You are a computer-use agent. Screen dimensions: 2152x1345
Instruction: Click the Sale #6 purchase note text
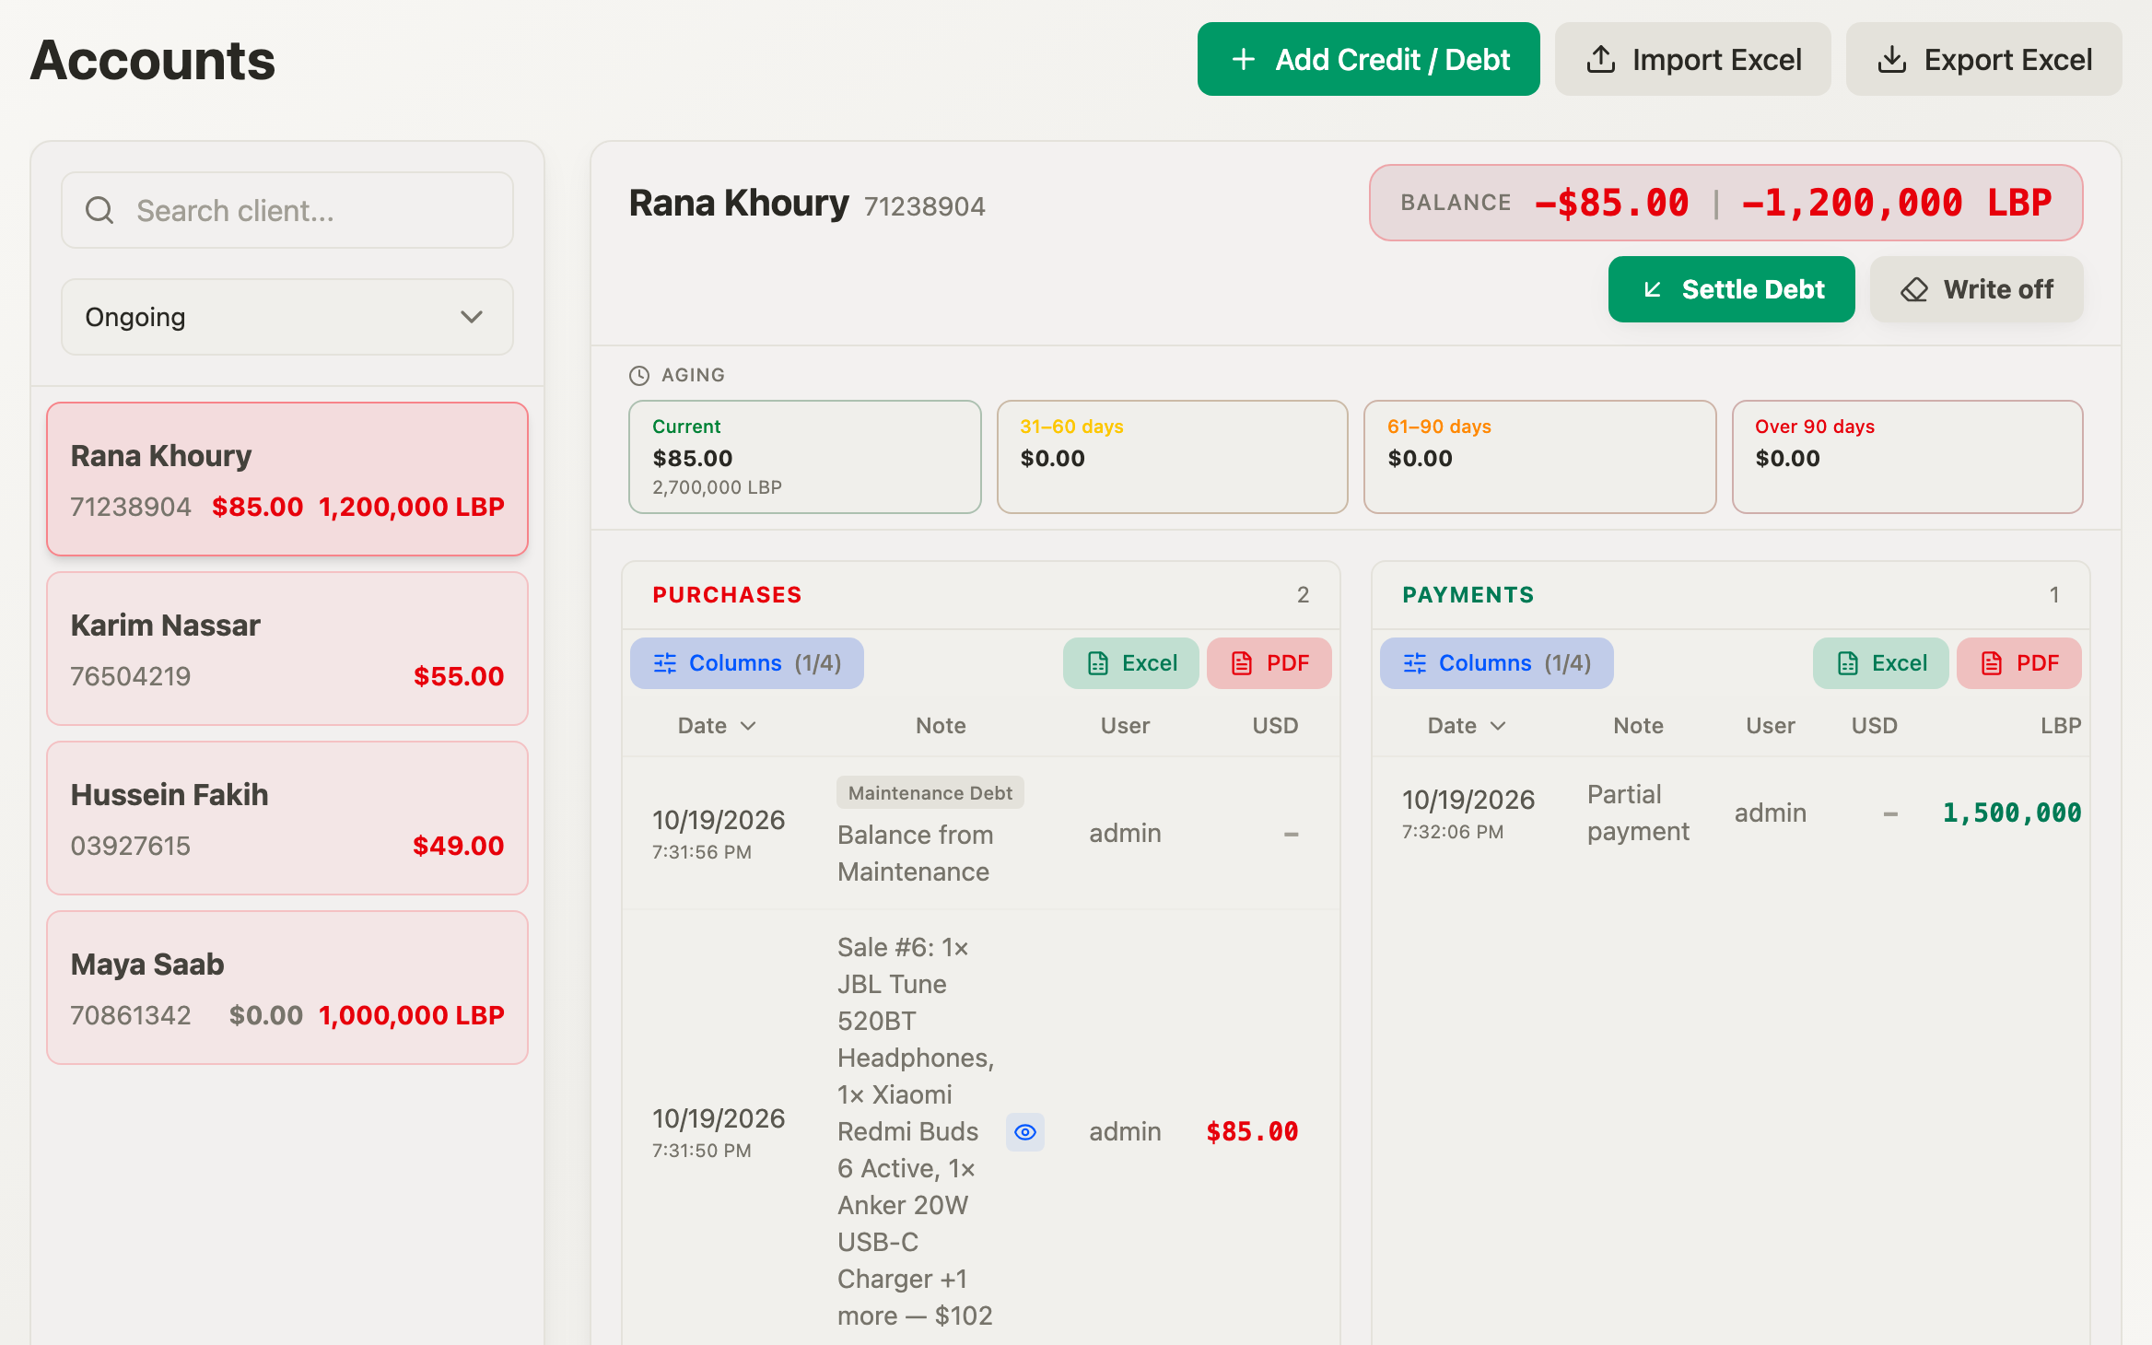pyautogui.click(x=916, y=1132)
